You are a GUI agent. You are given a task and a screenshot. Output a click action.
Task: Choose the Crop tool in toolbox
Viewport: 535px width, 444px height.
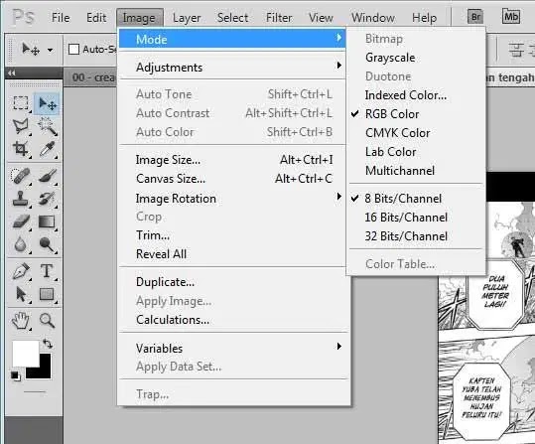(21, 149)
